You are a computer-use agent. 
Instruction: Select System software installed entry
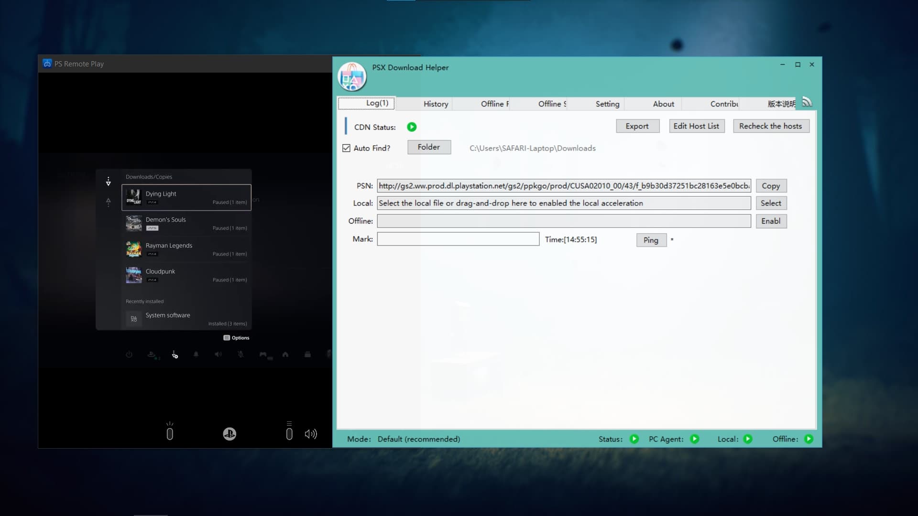click(186, 319)
